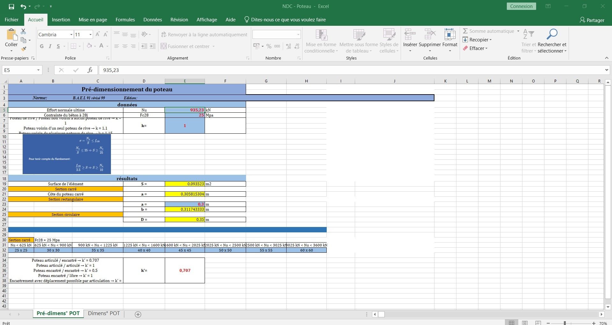The width and height of the screenshot is (612, 325).
Task: Click the percent style icon
Action: click(x=269, y=46)
